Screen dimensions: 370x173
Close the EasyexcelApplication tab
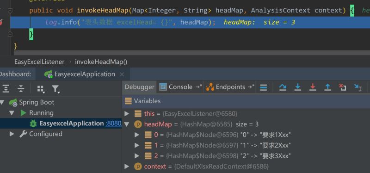[122, 74]
